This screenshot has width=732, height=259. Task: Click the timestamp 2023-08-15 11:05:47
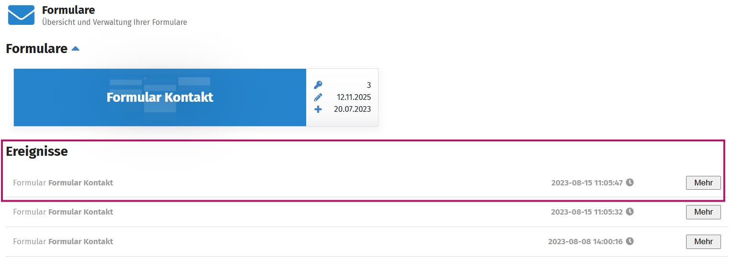click(587, 183)
